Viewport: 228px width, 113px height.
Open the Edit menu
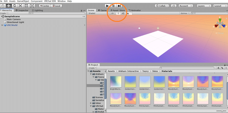tap(6, 1)
